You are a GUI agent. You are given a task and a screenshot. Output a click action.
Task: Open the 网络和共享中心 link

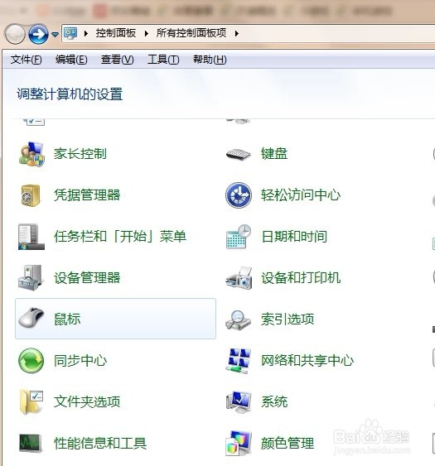coord(307,361)
